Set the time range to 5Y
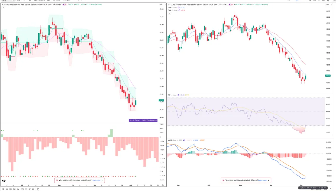The height and width of the screenshot is (191, 336). tap(30, 189)
